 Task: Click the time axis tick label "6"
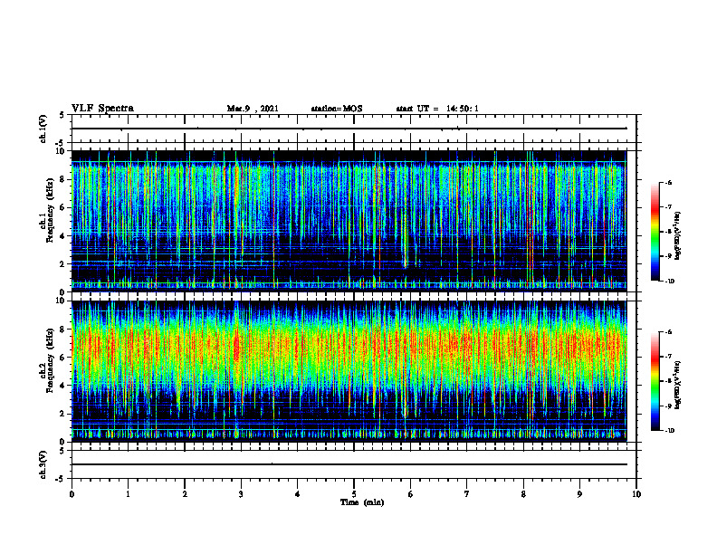coord(410,494)
